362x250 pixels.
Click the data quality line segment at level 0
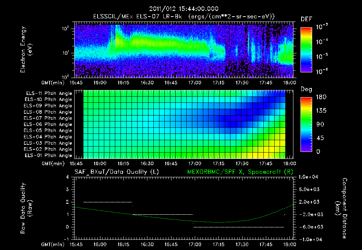pyautogui.click(x=239, y=227)
